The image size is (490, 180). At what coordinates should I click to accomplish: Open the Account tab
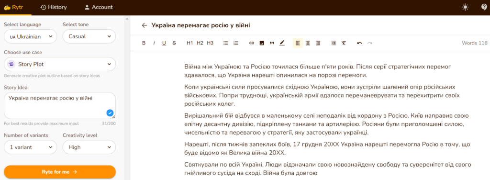click(99, 7)
